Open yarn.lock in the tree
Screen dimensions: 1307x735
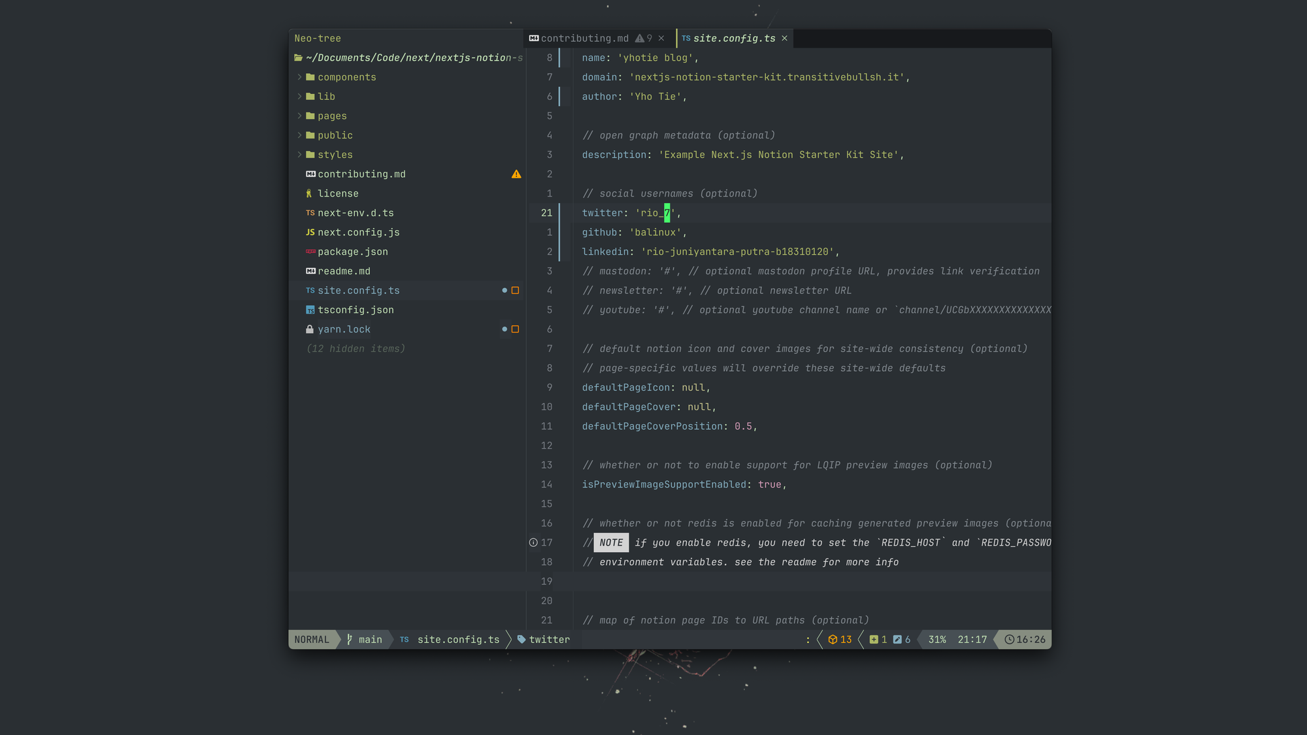point(344,329)
